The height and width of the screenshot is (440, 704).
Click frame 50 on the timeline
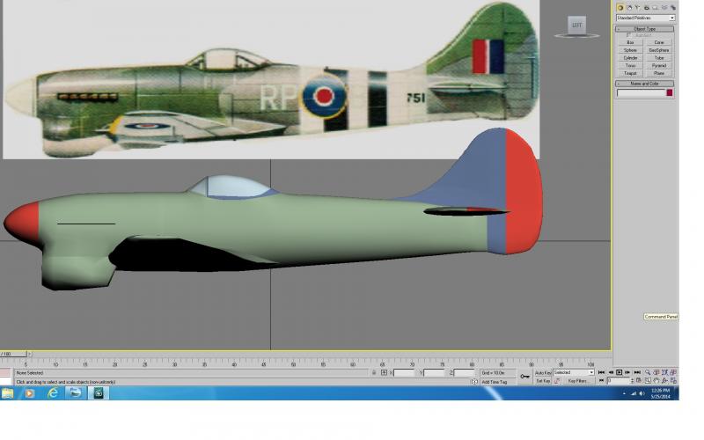tap(293, 363)
